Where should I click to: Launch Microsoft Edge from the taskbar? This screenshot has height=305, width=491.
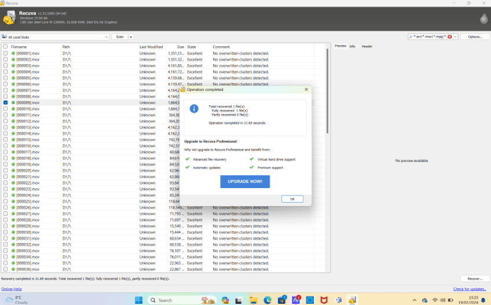click(x=268, y=300)
